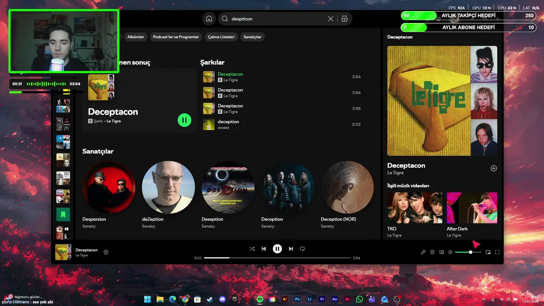Open Steam from the taskbar

[210, 299]
